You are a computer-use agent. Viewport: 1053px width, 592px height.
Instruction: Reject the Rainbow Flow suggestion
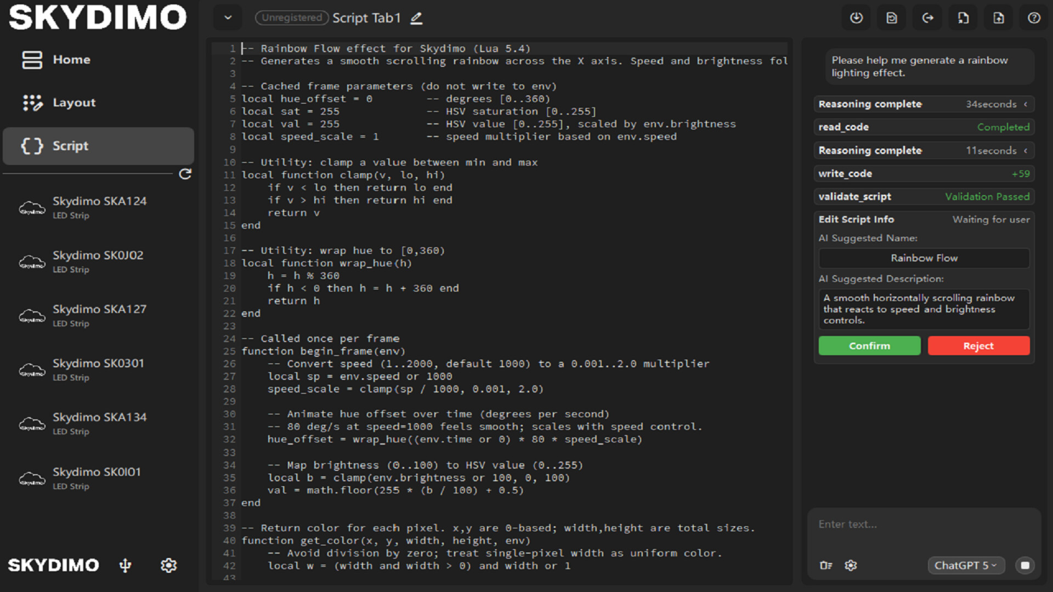click(x=978, y=345)
